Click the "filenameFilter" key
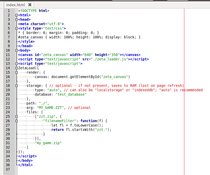The width and height of the screenshot is (210, 175). pyautogui.click(x=60, y=121)
